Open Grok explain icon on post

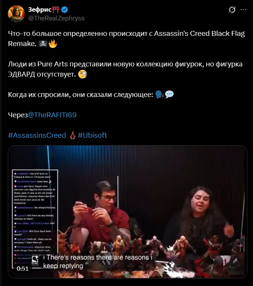[x=232, y=10]
